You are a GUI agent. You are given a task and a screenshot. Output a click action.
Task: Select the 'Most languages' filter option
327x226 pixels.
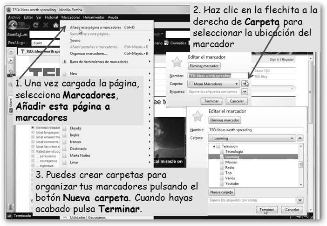point(32,132)
